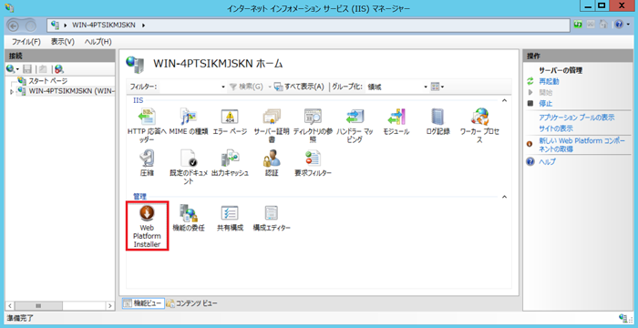
Task: Click the address bar path field
Action: tap(309, 26)
